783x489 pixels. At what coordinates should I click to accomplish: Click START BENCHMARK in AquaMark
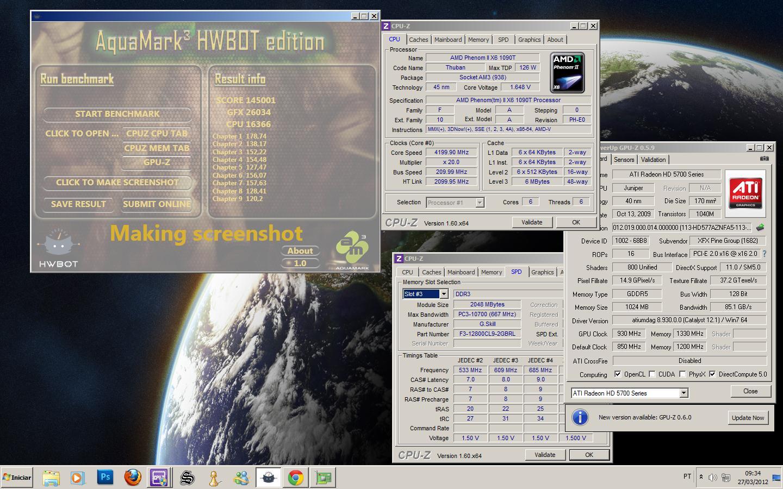point(117,114)
